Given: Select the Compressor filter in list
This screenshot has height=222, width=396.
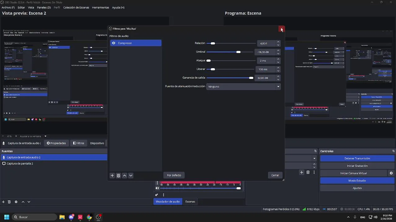Looking at the screenshot, I should [136, 43].
